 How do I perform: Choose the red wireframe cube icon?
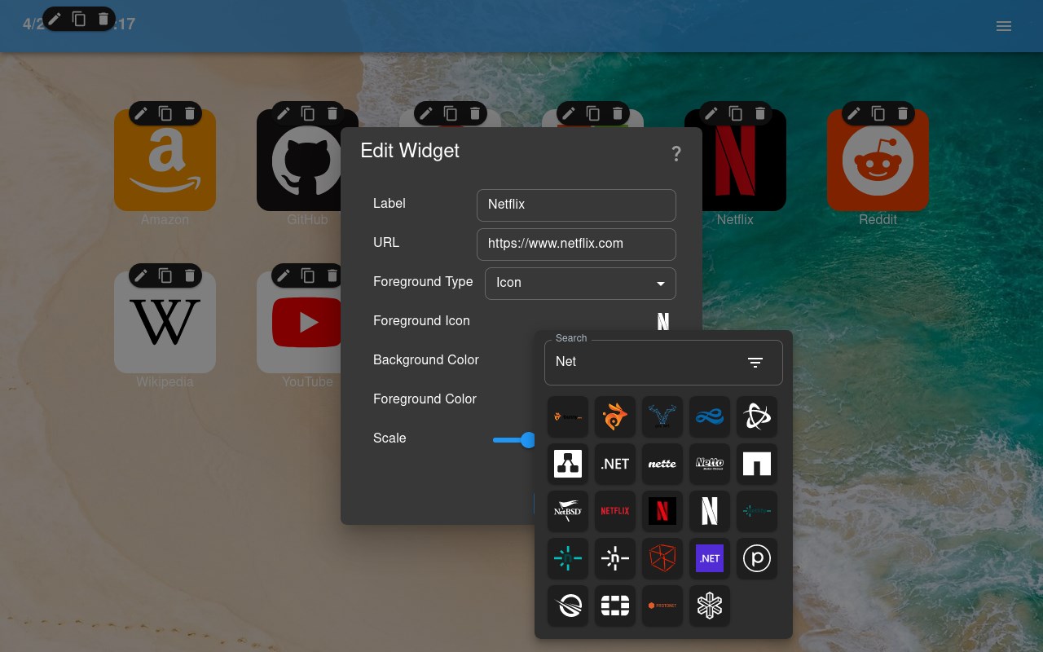click(662, 558)
